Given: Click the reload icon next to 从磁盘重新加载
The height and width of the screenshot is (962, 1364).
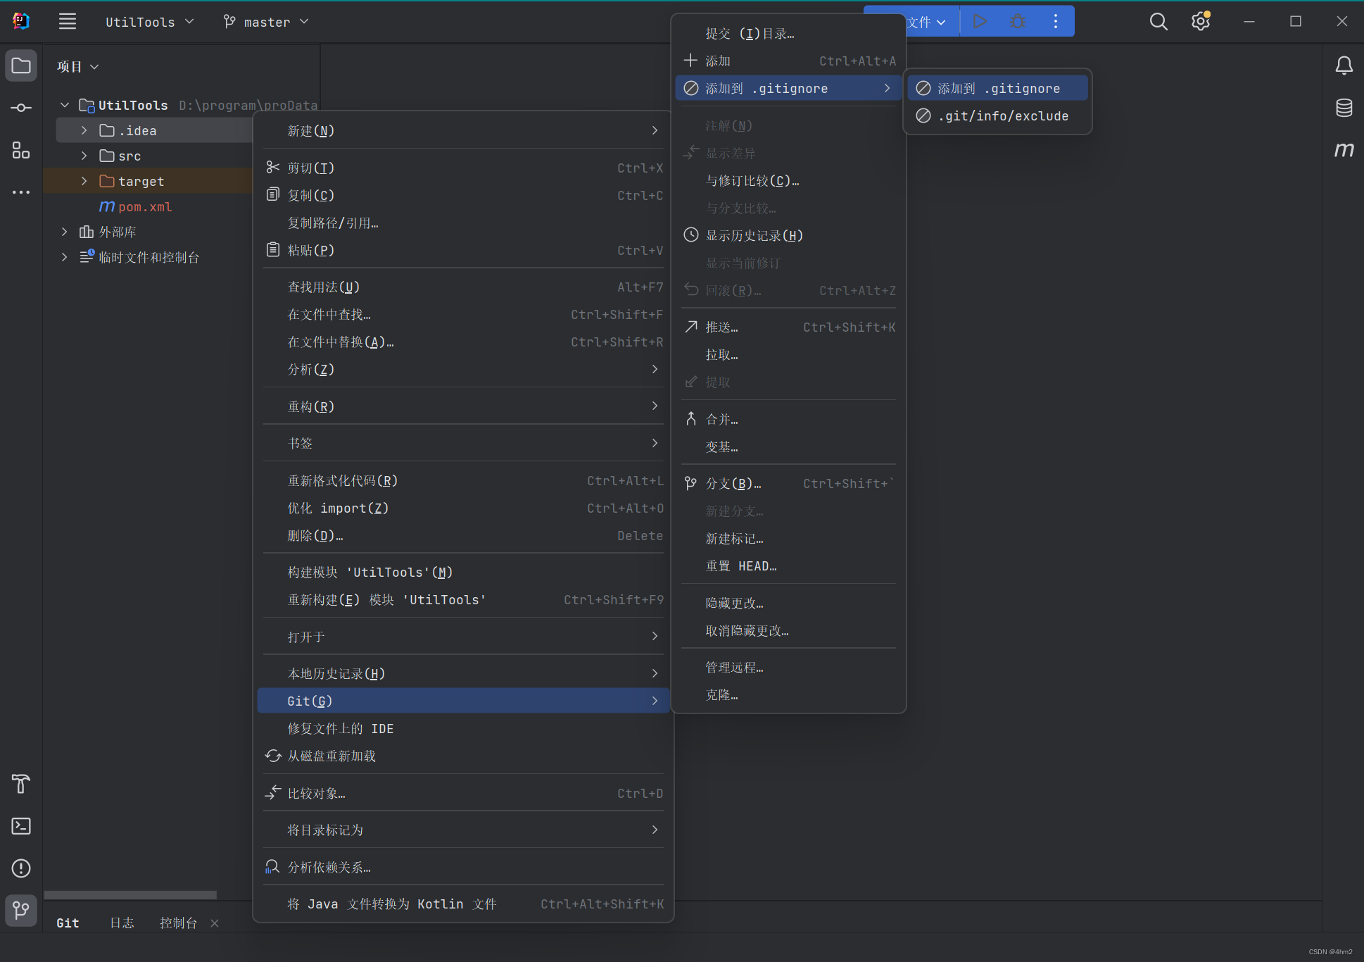Looking at the screenshot, I should [x=273, y=756].
